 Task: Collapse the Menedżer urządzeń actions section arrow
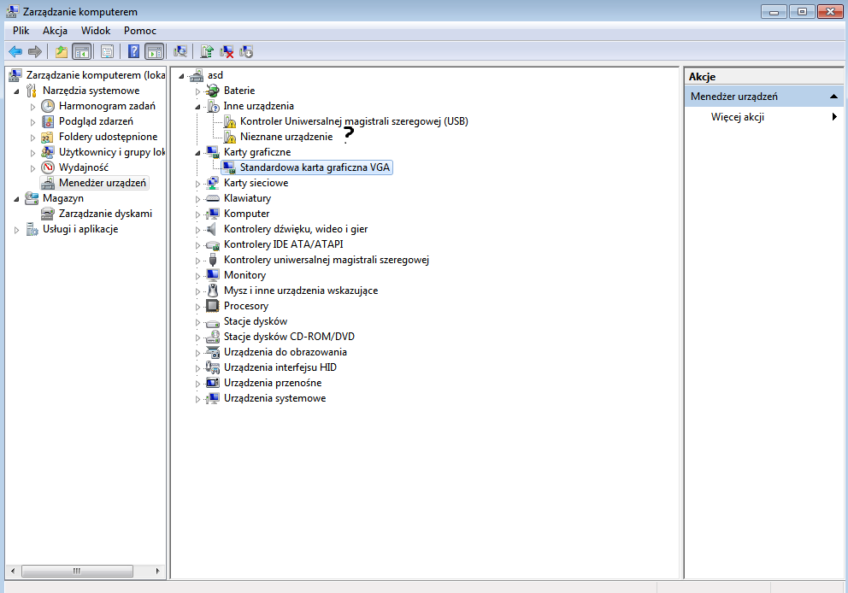coord(833,97)
